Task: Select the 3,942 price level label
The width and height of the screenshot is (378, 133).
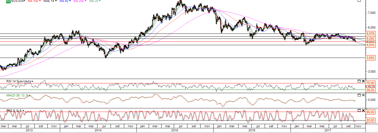Action: [370, 58]
